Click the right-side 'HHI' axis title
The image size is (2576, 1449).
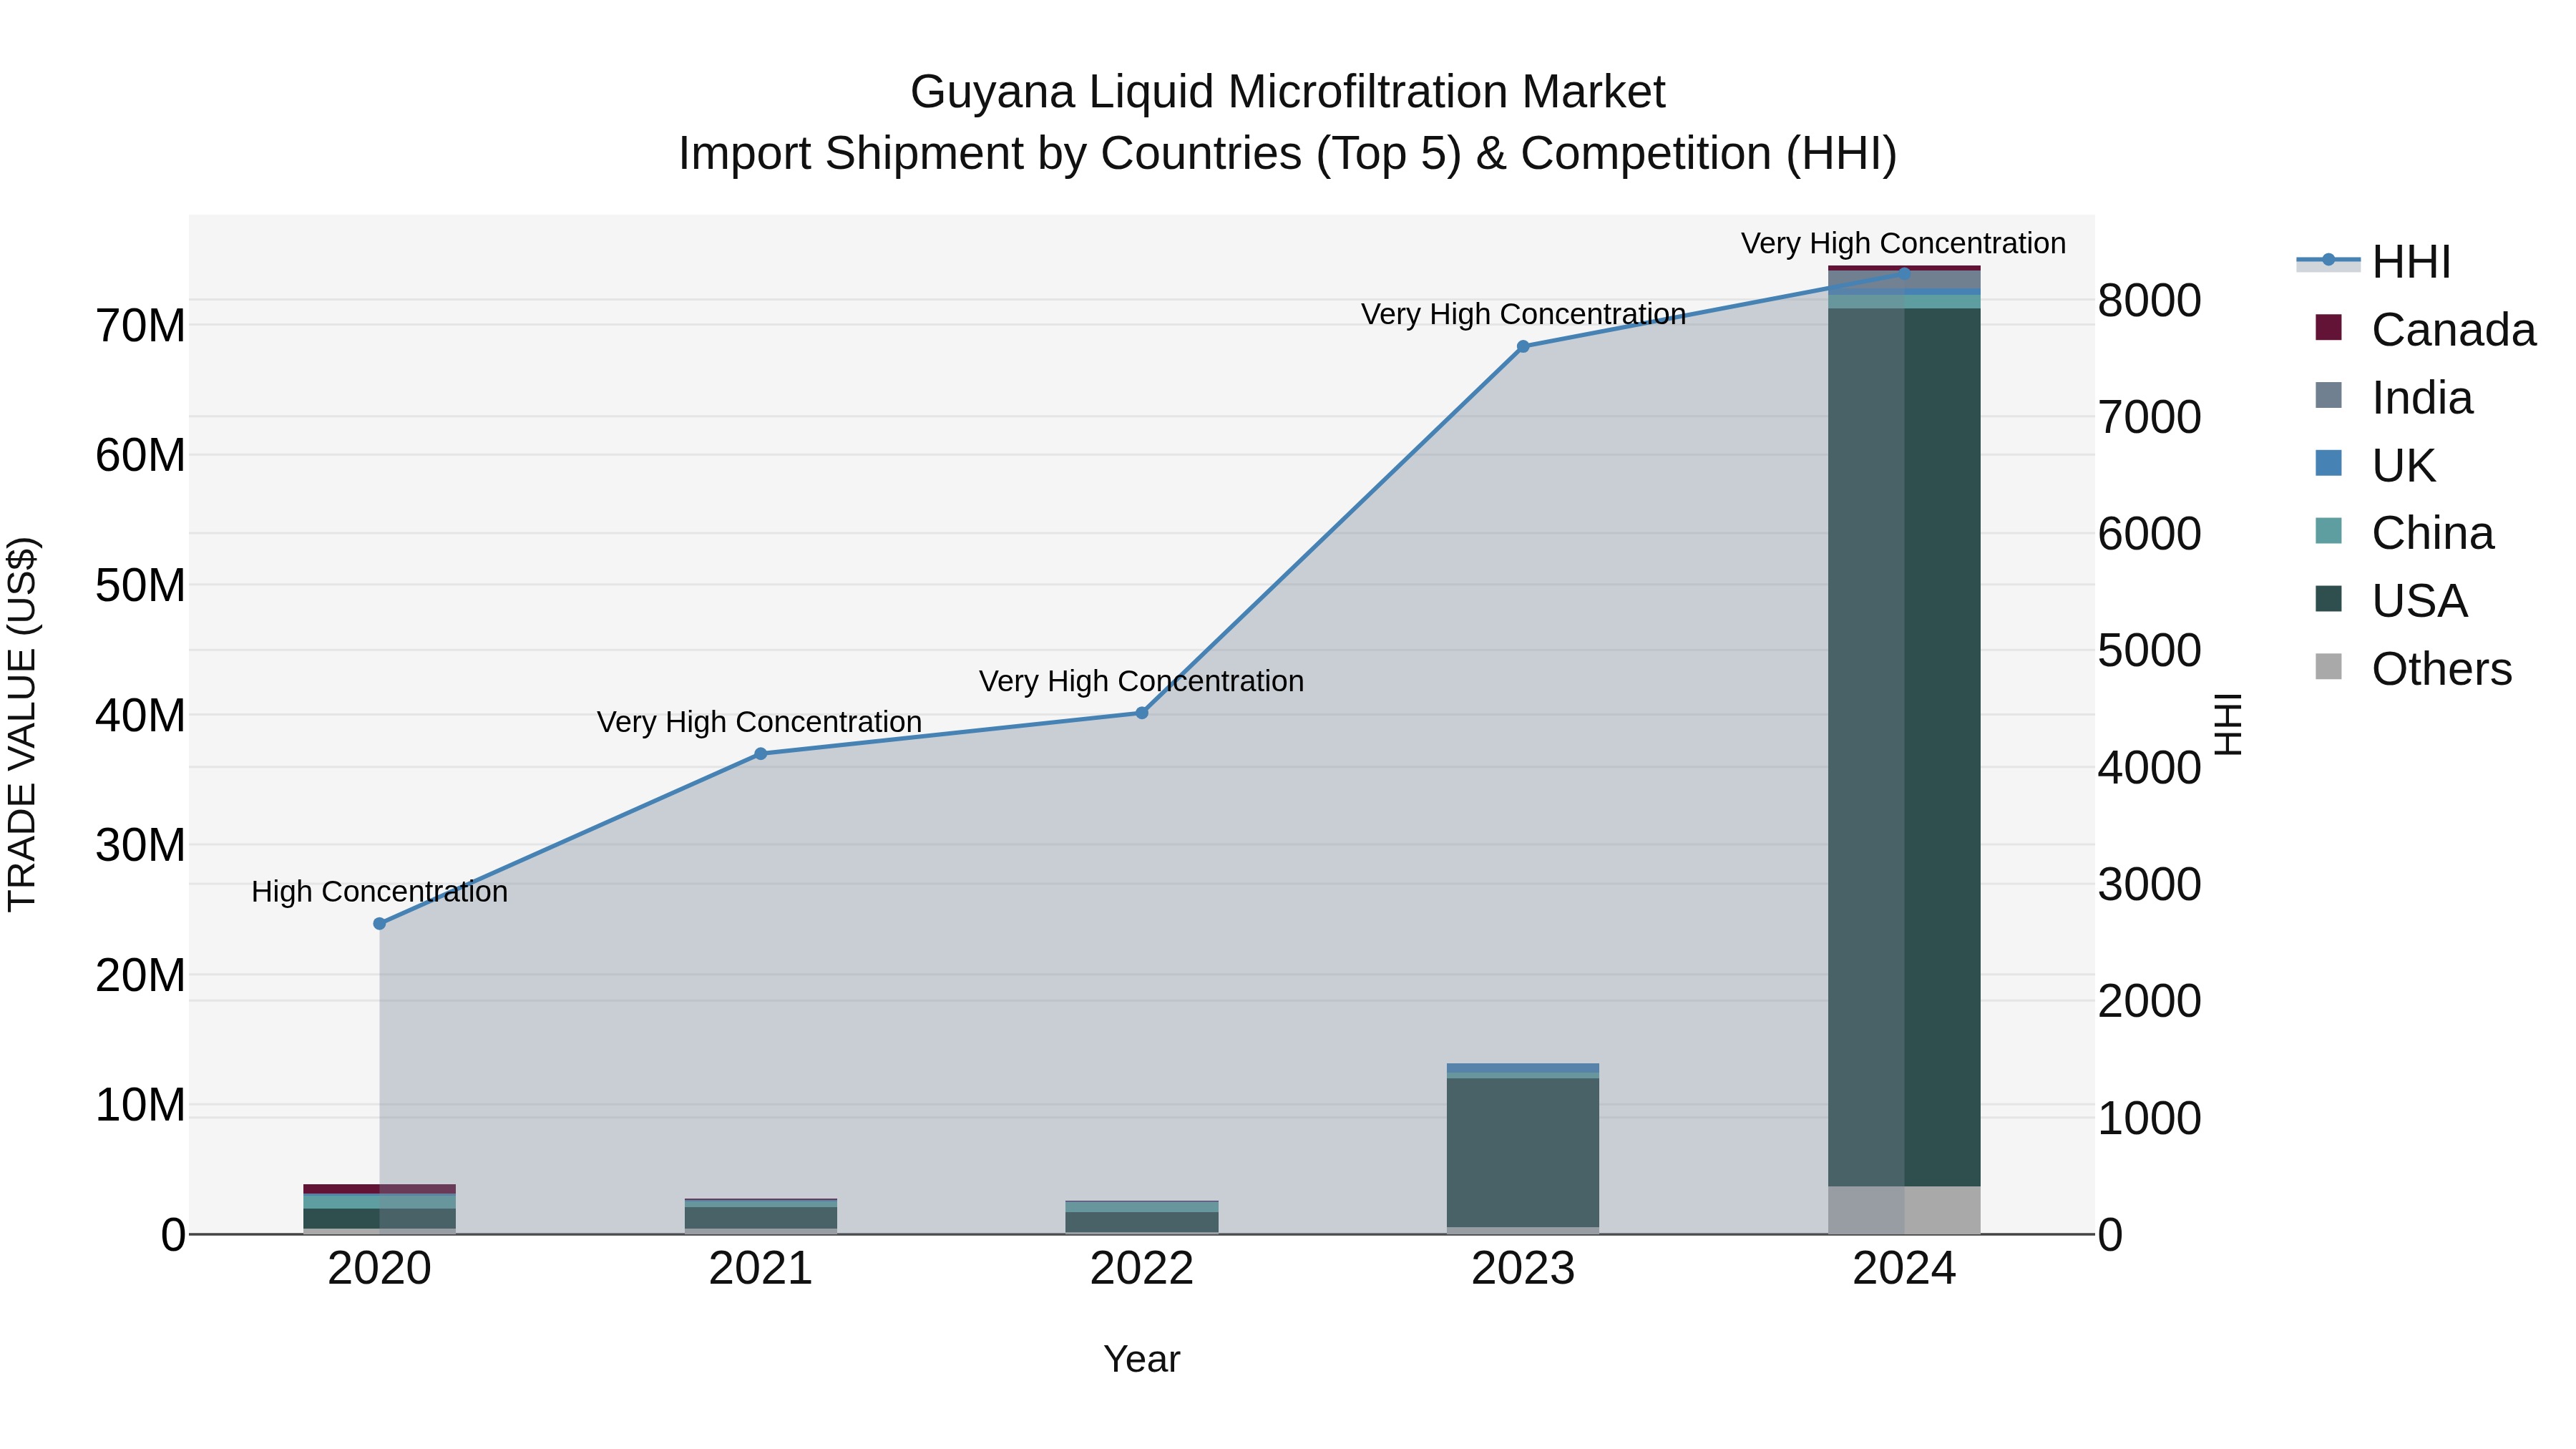tap(2229, 724)
